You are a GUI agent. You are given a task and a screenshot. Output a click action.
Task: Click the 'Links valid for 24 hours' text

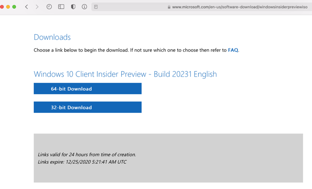pyautogui.click(x=87, y=154)
